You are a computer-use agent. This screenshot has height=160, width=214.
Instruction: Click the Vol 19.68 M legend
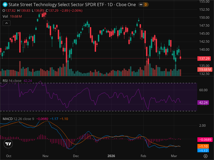[12, 17]
